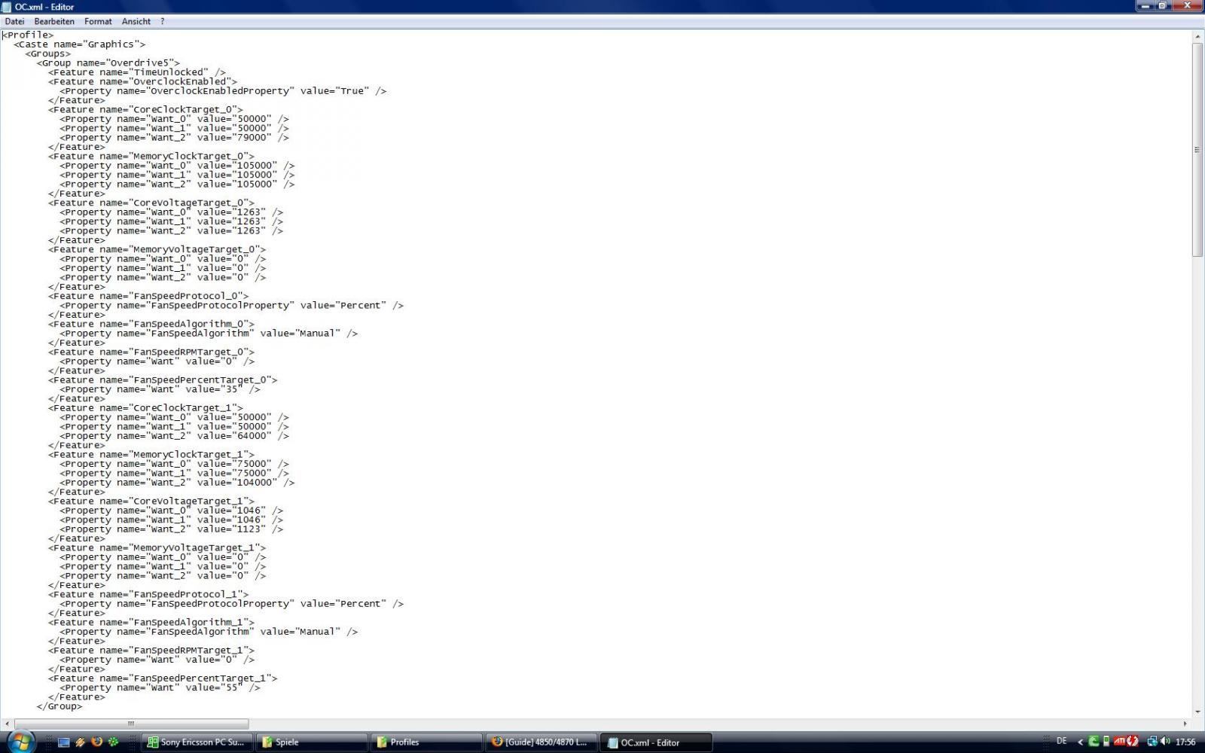
Task: Switch to Spiele folder taskbar button
Action: pos(312,742)
